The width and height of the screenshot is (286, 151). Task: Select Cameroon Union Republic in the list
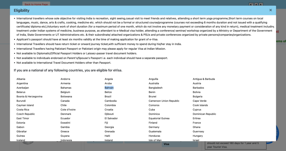164,101
